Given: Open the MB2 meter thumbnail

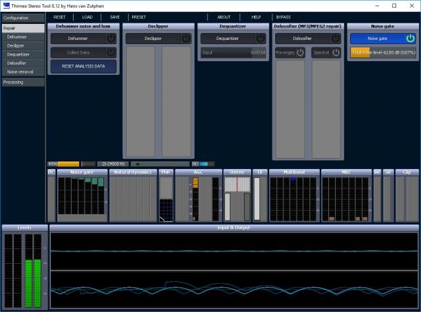Looking at the screenshot, I should [x=346, y=195].
